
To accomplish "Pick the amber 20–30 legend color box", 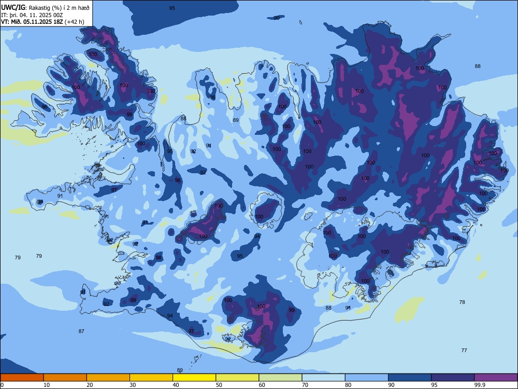I will 108,378.
